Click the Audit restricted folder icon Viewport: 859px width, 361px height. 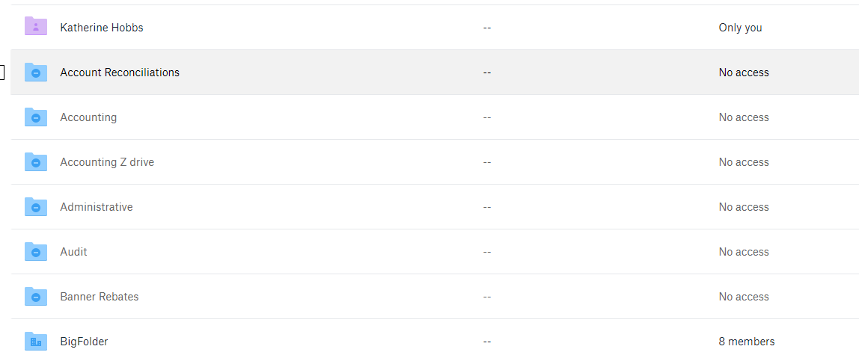(36, 252)
